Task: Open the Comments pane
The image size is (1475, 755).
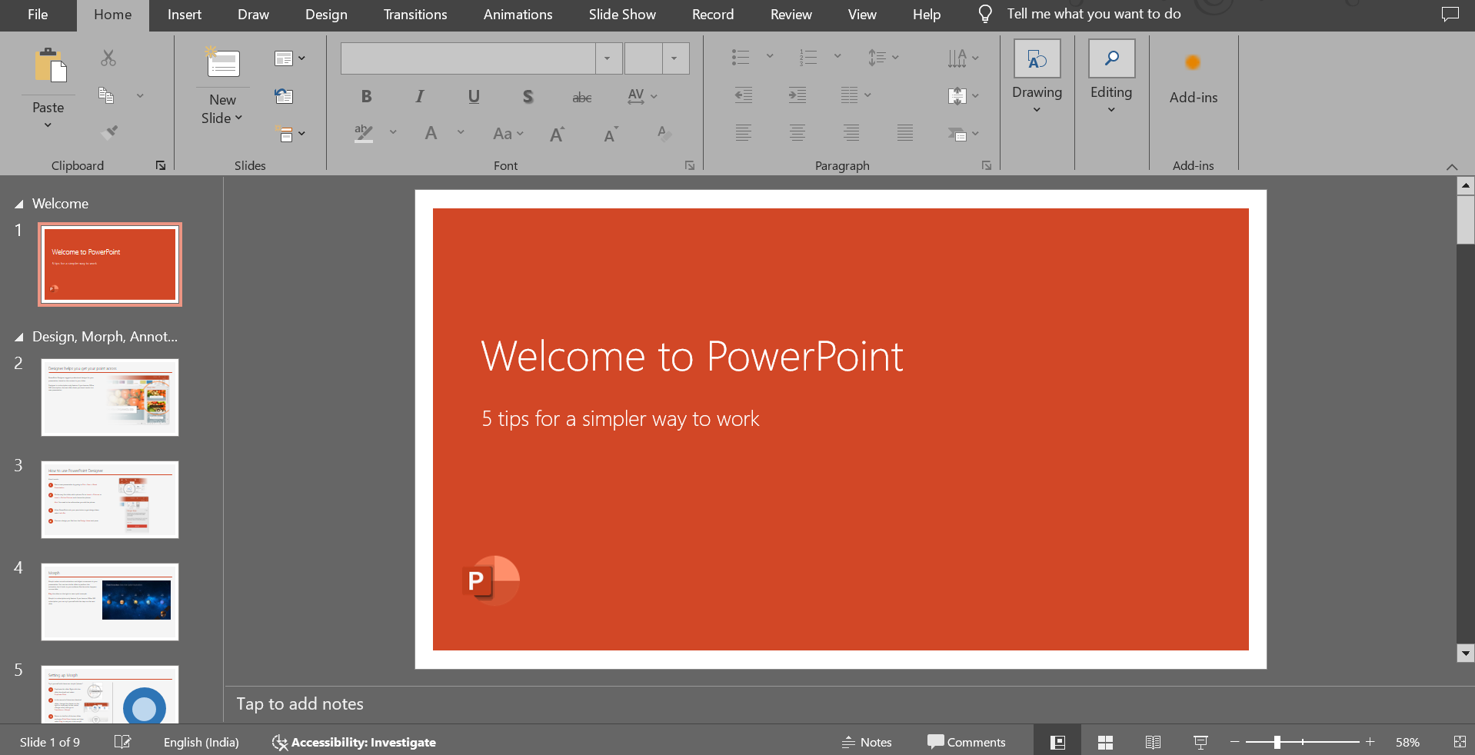Action: [x=966, y=741]
